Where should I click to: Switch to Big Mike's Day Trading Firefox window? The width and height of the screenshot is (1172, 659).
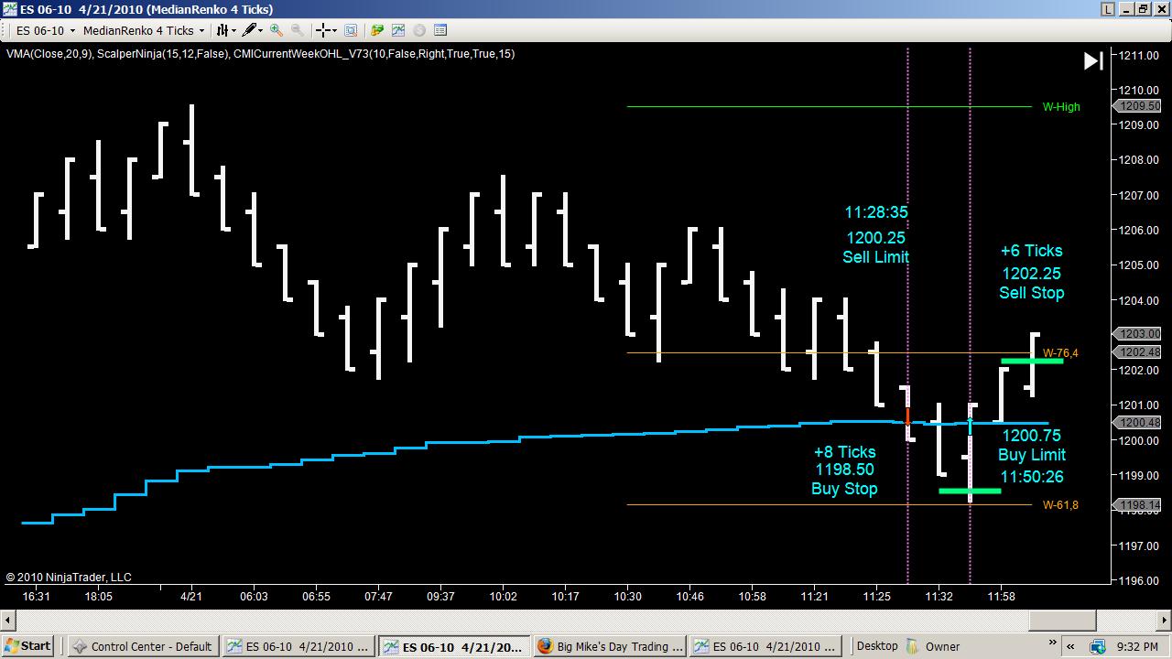(610, 646)
